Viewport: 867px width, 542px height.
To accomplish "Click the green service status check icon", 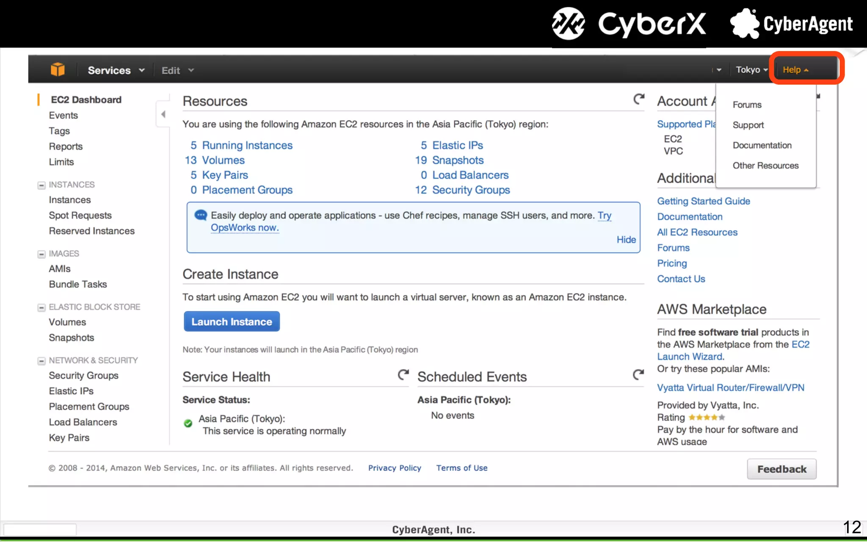I will pos(188,423).
